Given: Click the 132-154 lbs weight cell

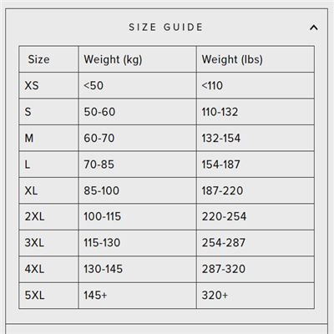Looking at the screenshot, I should click(256, 138).
